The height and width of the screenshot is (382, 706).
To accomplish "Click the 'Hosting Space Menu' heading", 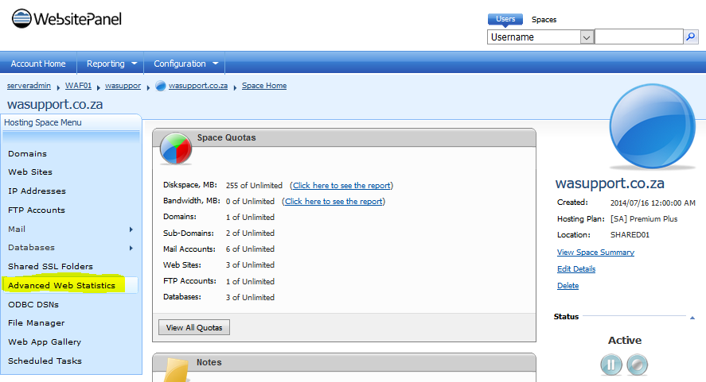I will 43,122.
